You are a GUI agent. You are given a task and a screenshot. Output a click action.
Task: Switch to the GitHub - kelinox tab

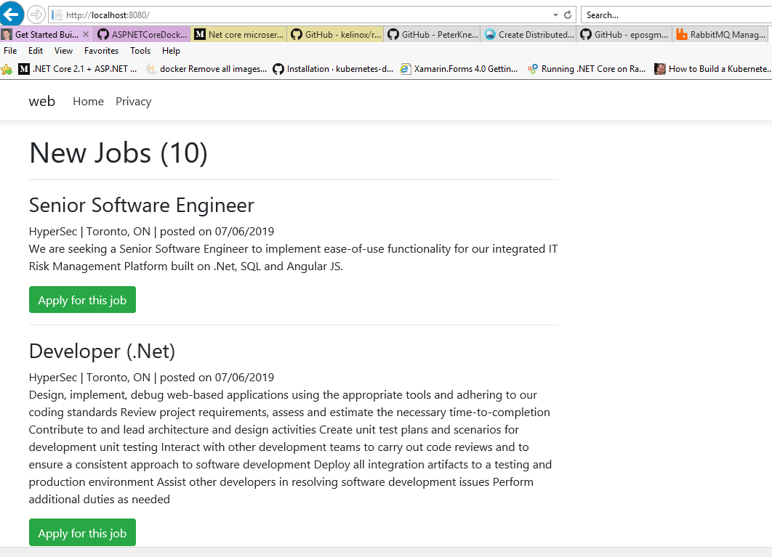coord(335,34)
